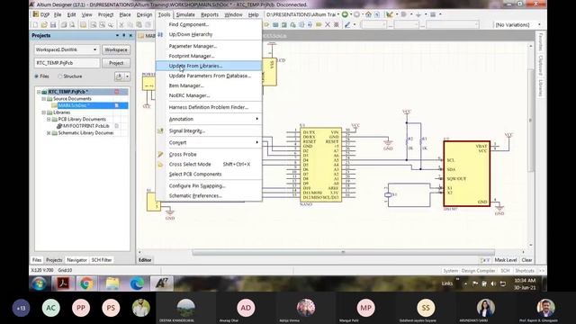The image size is (576, 324).
Task: Click Adobe Reader icon in taskbar
Action: tap(64, 283)
